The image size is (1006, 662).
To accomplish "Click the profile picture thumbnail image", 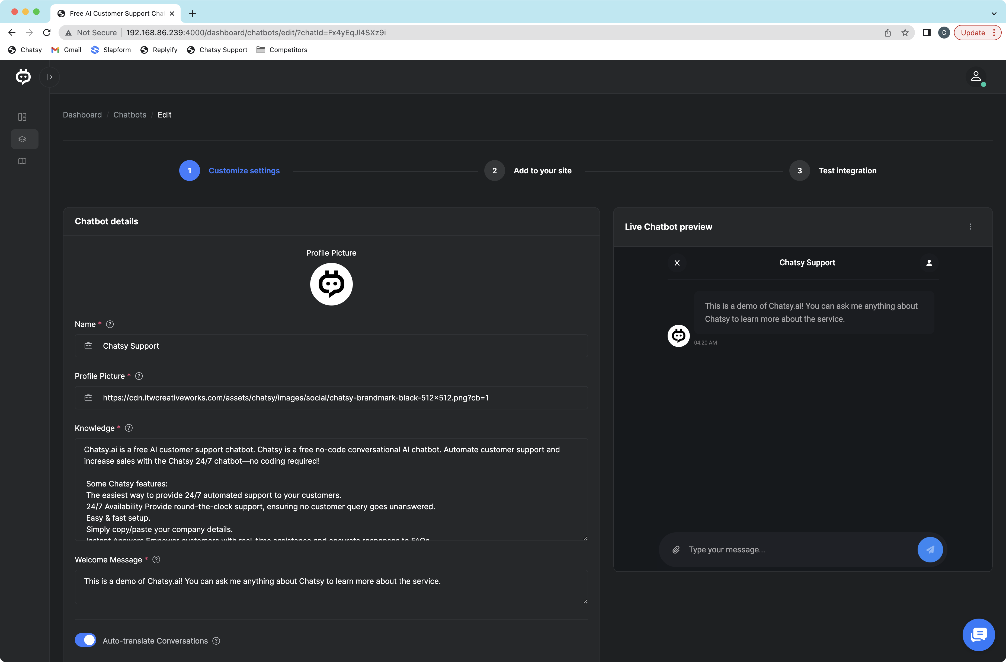I will pos(331,284).
